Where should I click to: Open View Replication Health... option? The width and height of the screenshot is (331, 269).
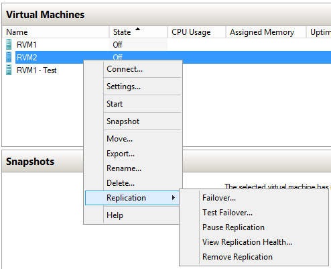[254, 242]
